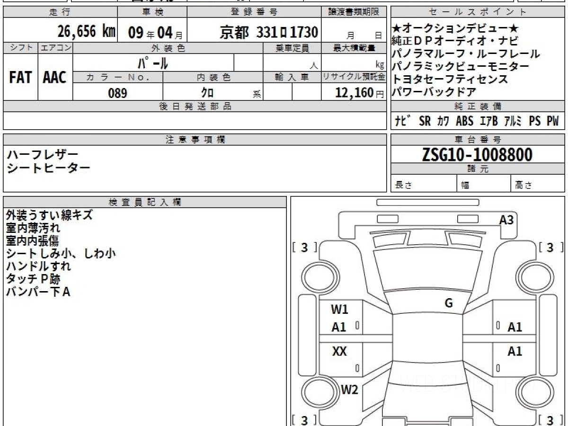Select the W2 damage mark

pos(350,390)
